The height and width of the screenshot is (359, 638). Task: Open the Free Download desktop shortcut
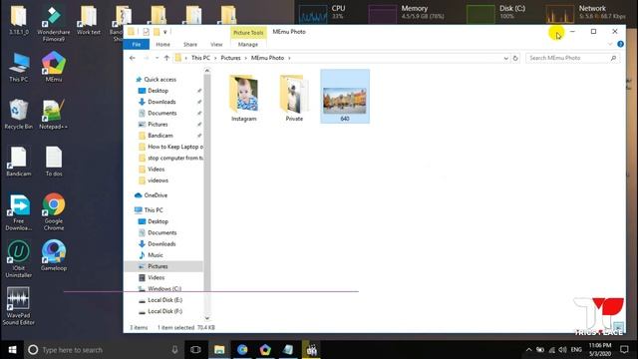pyautogui.click(x=19, y=212)
